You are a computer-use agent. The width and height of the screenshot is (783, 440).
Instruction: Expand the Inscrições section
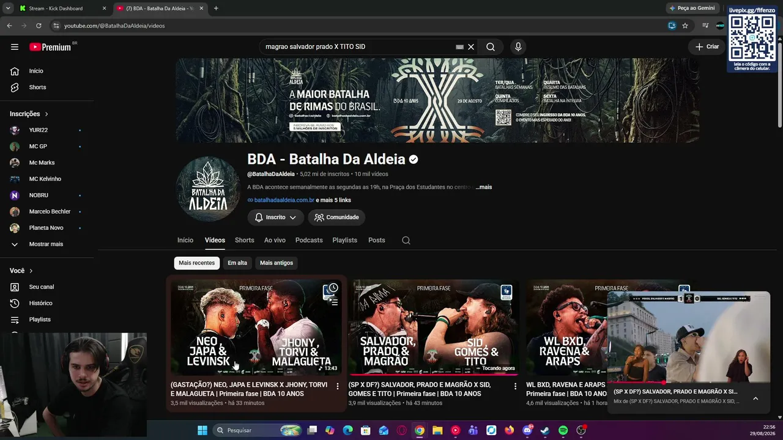tap(29, 114)
